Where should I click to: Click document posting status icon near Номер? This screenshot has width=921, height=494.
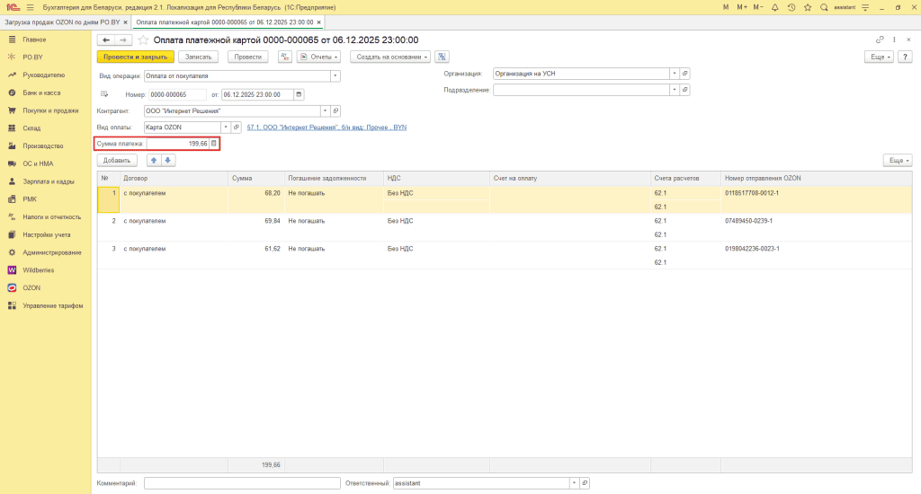click(x=104, y=94)
